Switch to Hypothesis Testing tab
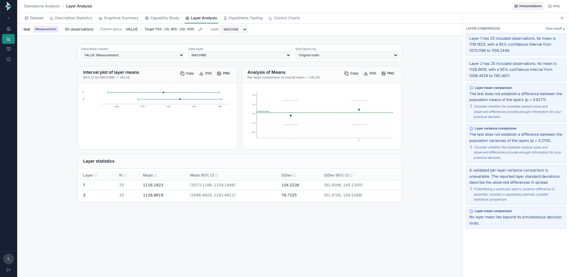This screenshot has height=277, width=569. coord(243,18)
